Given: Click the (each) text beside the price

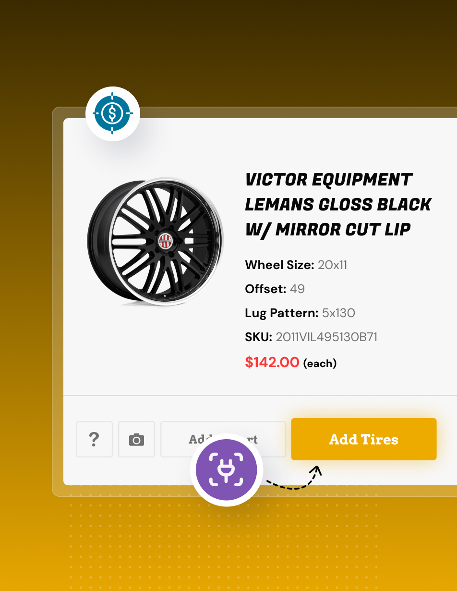Looking at the screenshot, I should coord(320,364).
